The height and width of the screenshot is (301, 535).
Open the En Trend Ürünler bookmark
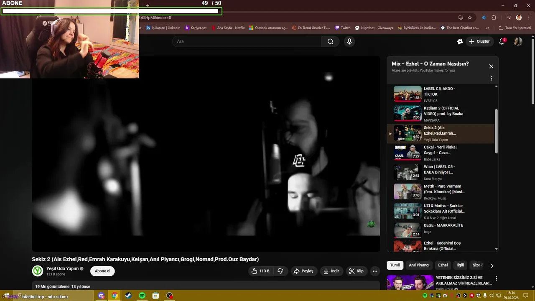[311, 28]
